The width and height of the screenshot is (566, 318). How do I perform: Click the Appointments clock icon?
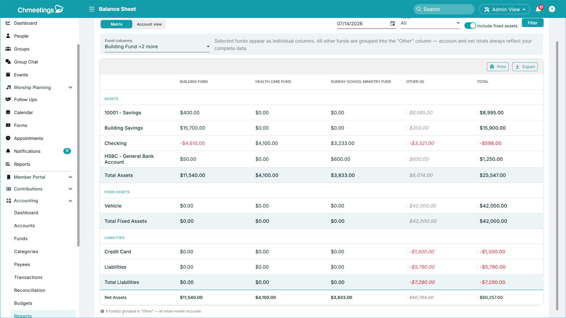tap(8, 138)
